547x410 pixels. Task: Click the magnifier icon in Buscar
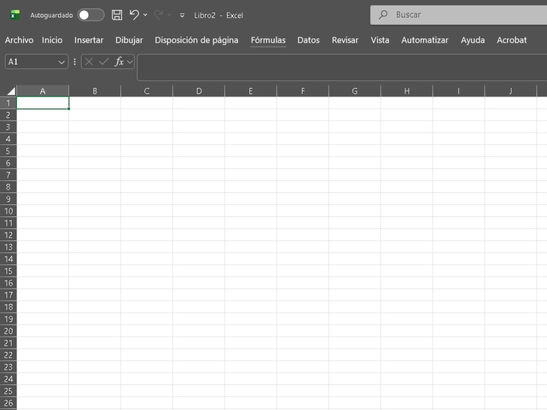point(383,15)
